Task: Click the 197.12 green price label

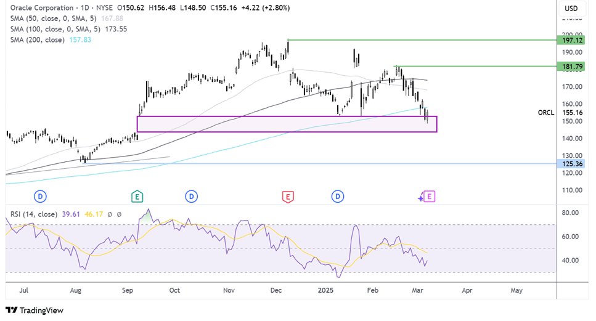Action: pos(571,40)
